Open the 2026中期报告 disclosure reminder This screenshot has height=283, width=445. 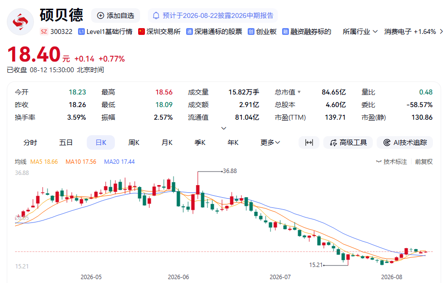pyautogui.click(x=213, y=16)
